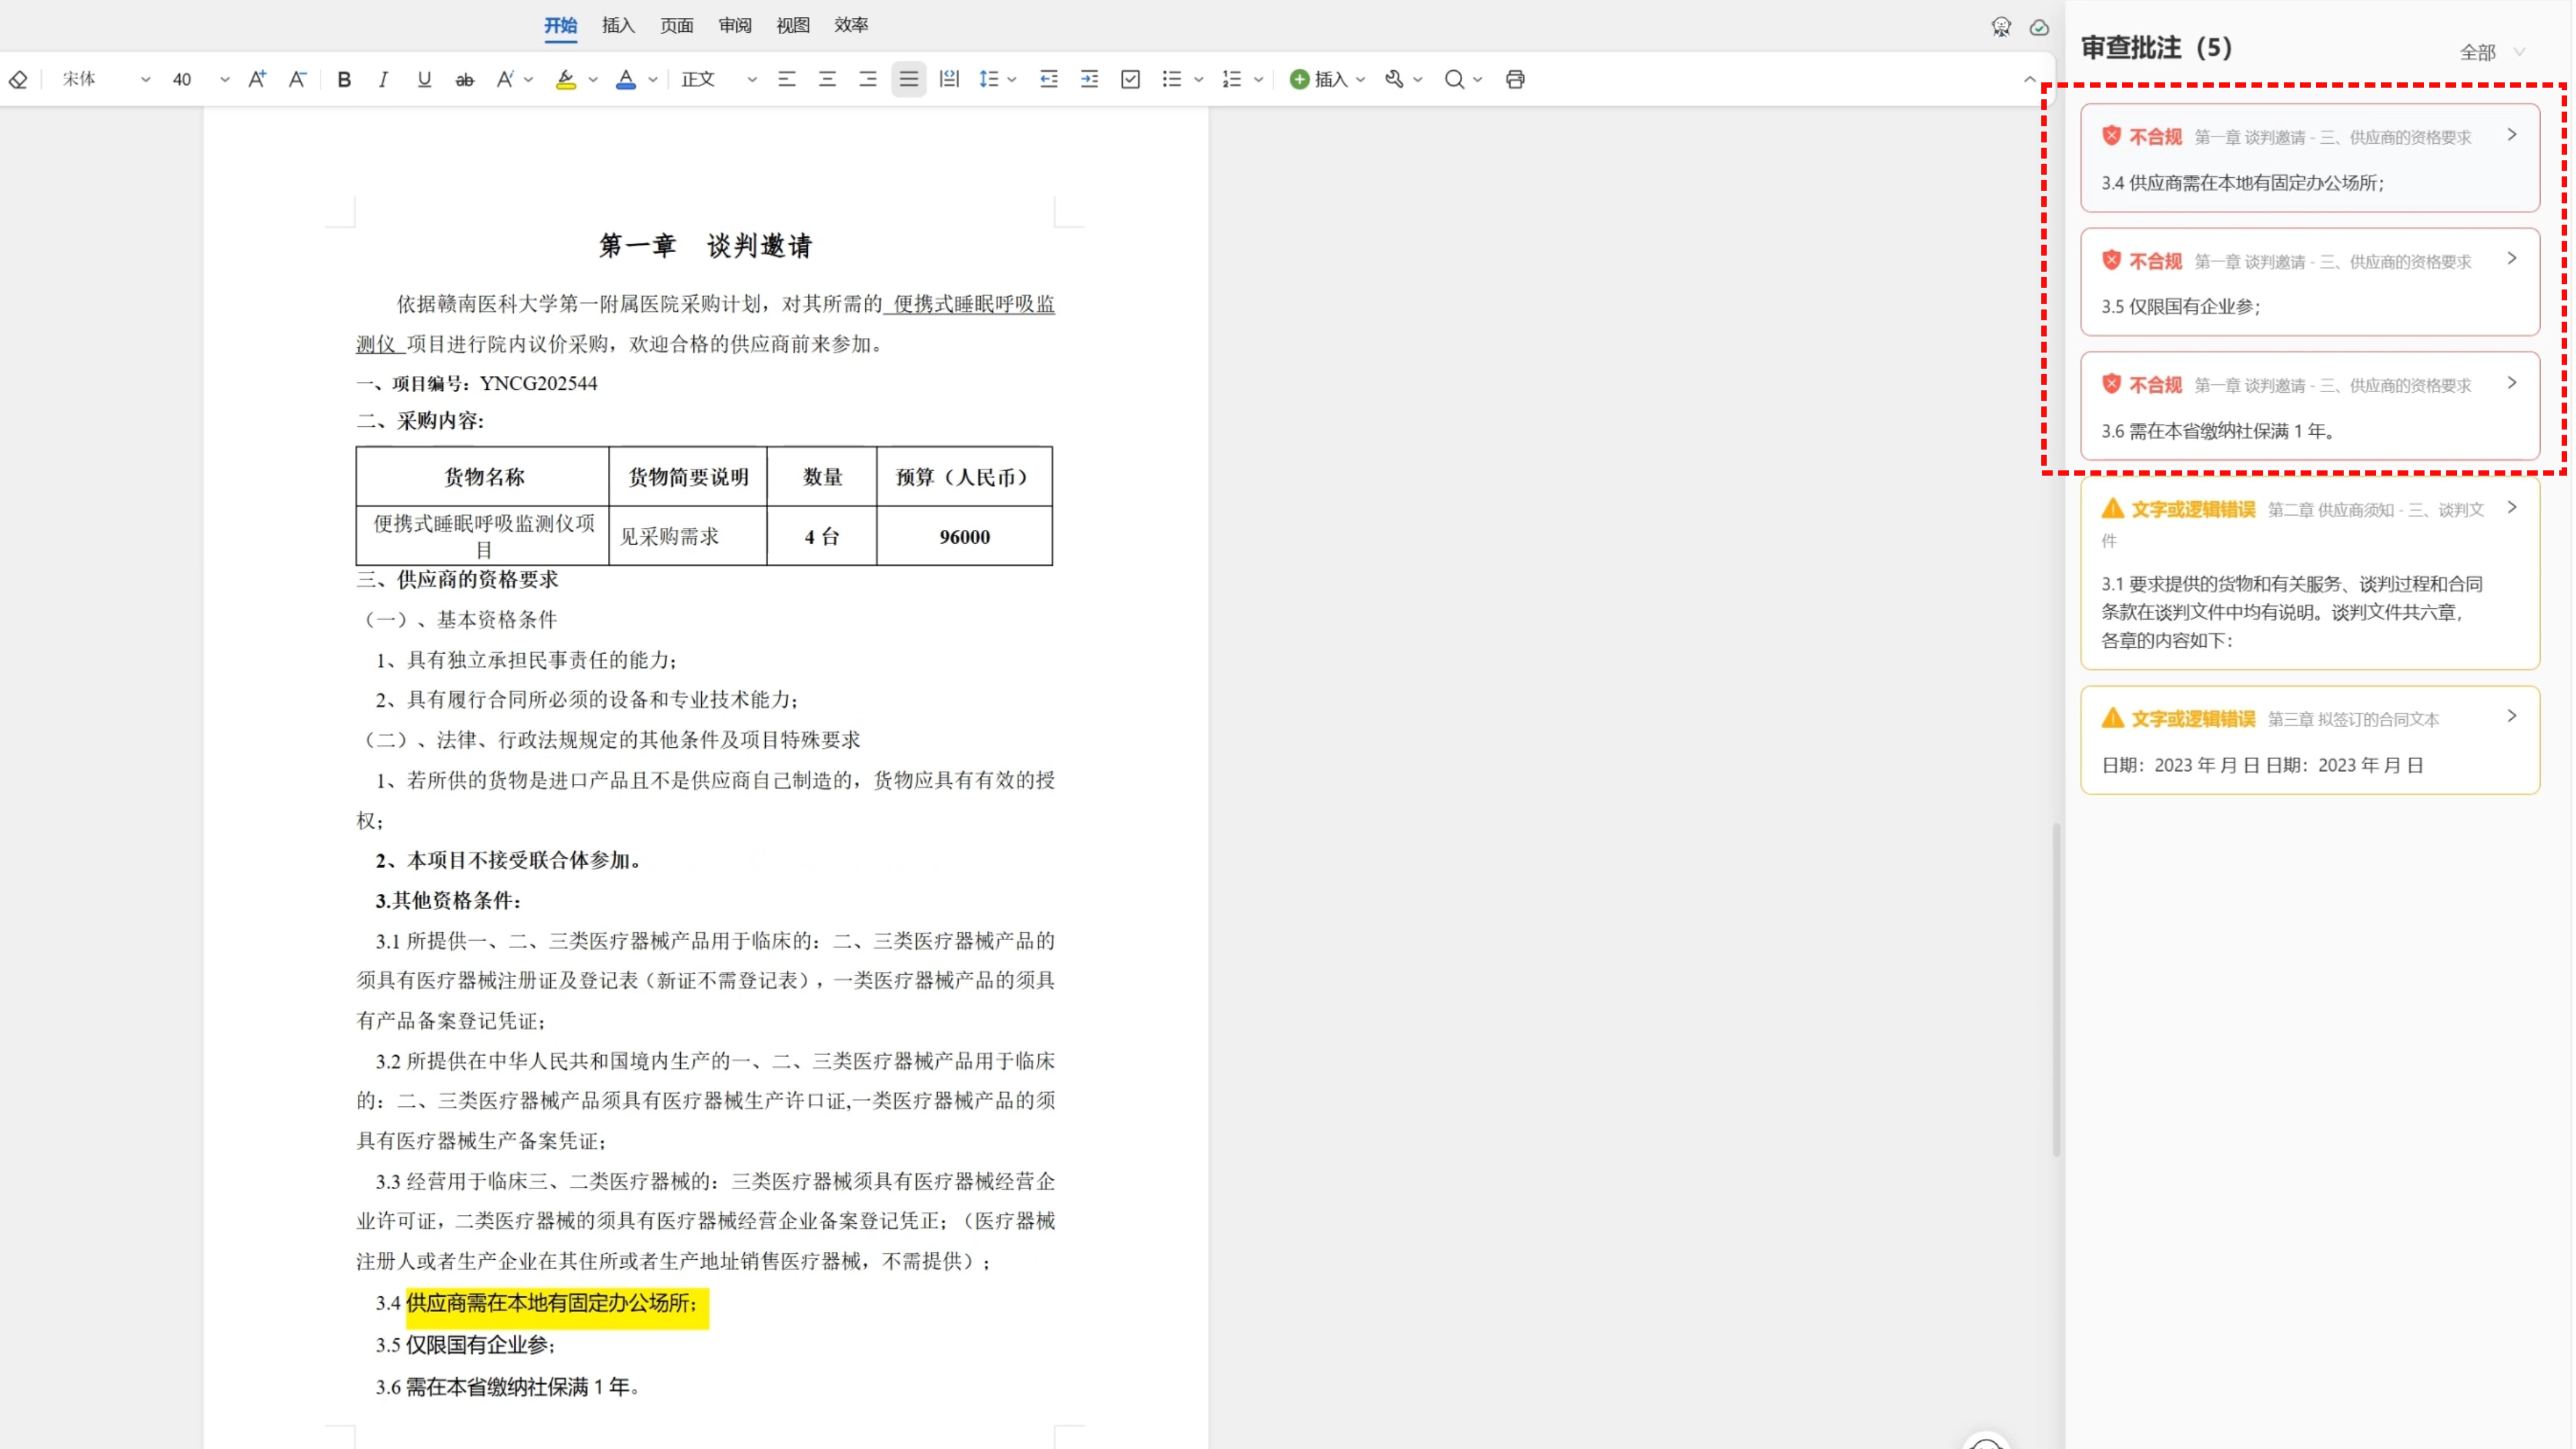
Task: Toggle strikethrough formatting
Action: tap(464, 79)
